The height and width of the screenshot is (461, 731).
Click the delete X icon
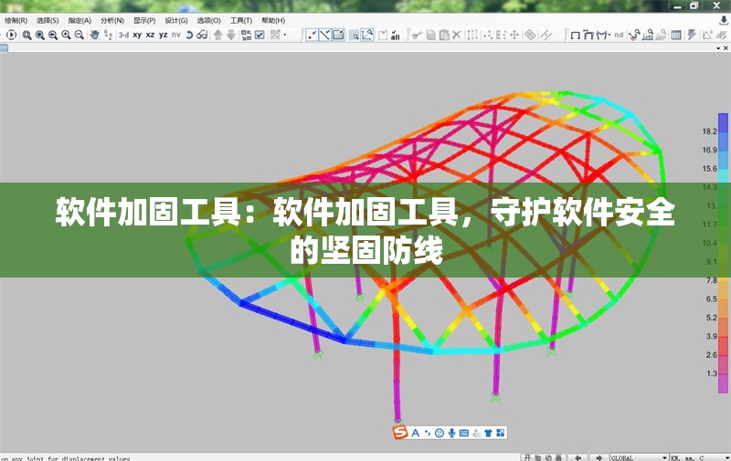[x=457, y=35]
